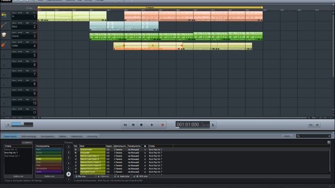
Task: Open instrument selector arrow on empty track 5
Action: pyautogui.click(x=4, y=56)
